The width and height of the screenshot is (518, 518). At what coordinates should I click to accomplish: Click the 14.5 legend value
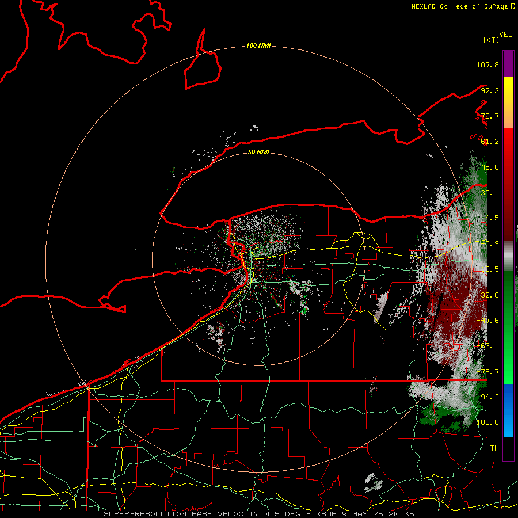pyautogui.click(x=490, y=218)
